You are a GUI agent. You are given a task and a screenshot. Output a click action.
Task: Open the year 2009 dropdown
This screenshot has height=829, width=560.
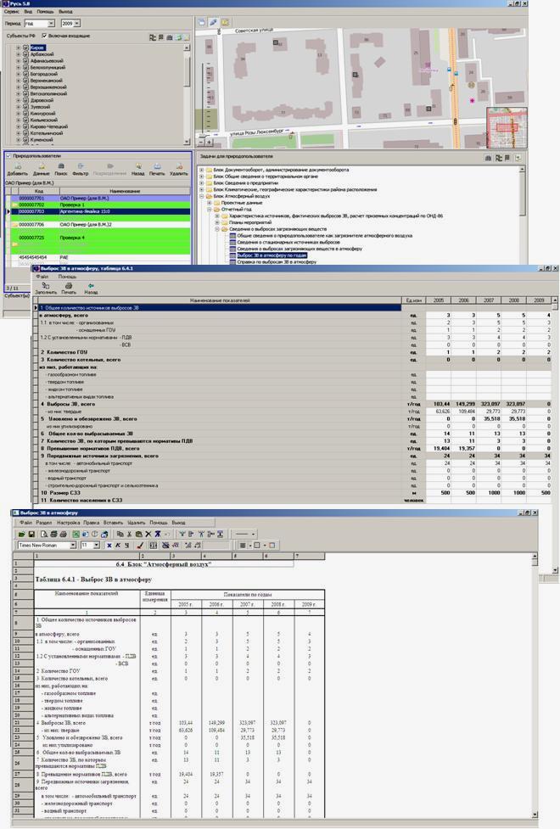pyautogui.click(x=77, y=24)
